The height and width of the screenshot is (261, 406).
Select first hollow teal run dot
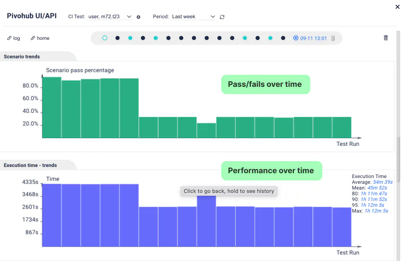pos(104,38)
